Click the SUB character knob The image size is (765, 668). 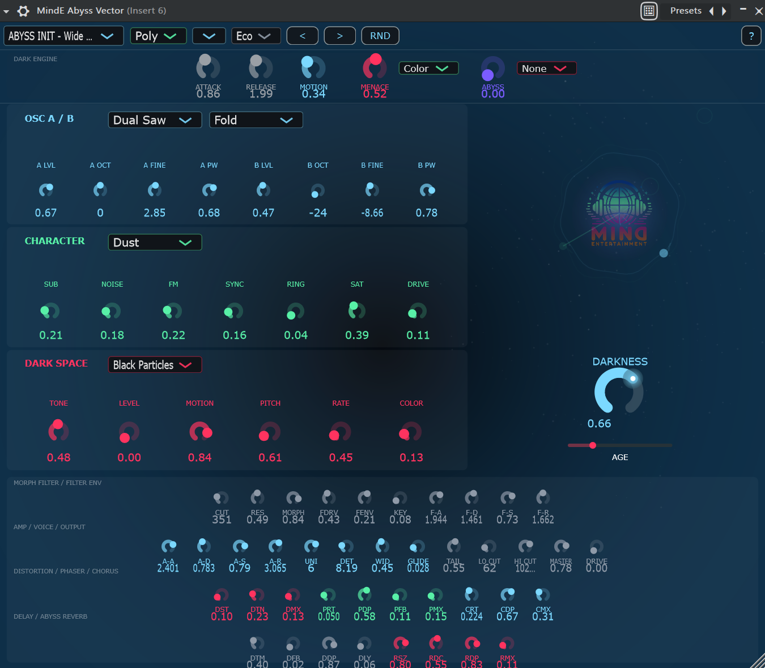point(50,311)
